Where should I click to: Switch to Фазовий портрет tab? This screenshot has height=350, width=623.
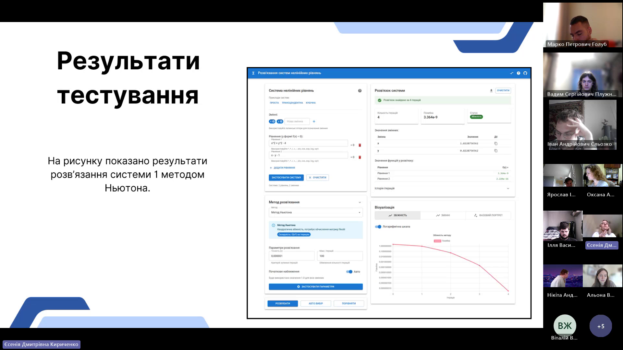pos(488,215)
